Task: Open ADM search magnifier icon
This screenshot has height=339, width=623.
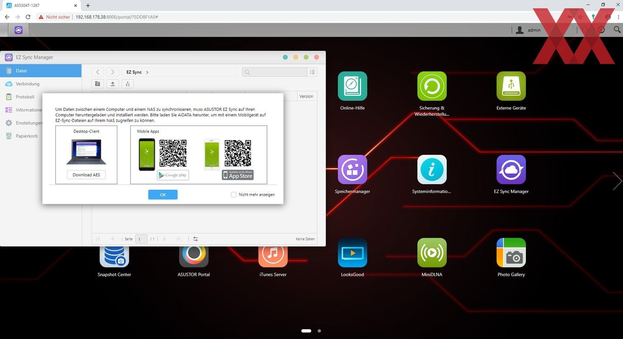Action: click(617, 30)
